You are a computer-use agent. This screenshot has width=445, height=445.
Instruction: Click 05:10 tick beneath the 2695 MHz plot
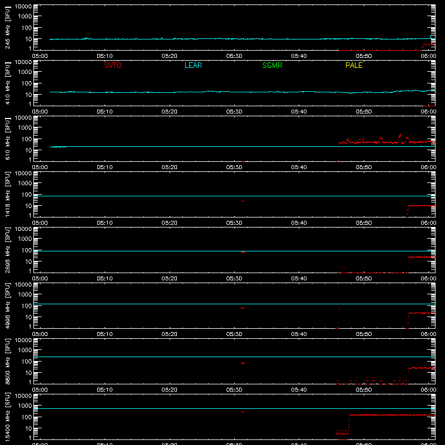(105, 279)
